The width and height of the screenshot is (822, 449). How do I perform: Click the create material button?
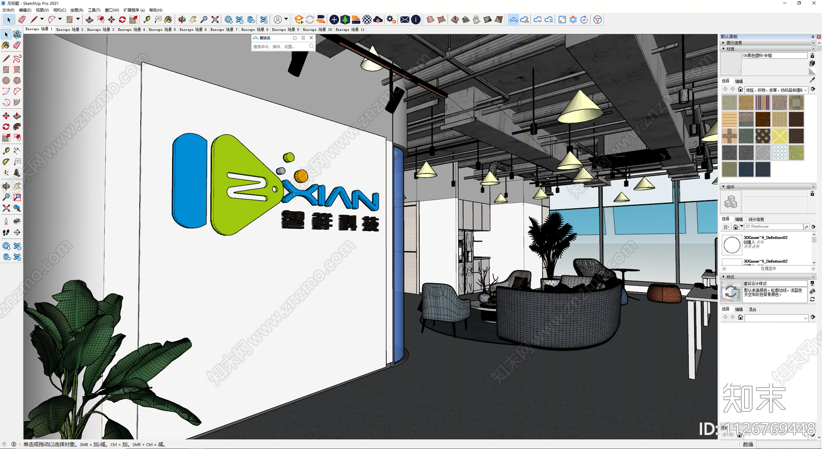[812, 63]
